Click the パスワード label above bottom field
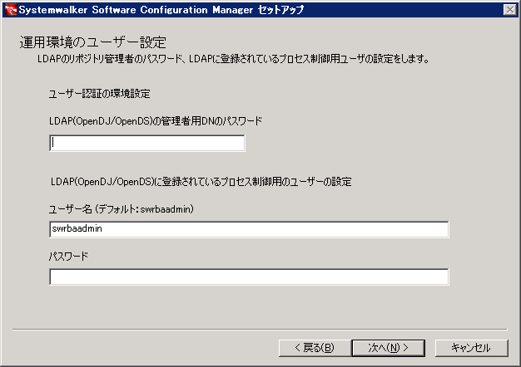521x367 pixels. [x=68, y=257]
